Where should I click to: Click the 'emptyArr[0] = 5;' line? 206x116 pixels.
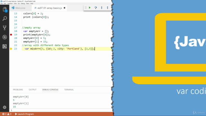click(34, 38)
